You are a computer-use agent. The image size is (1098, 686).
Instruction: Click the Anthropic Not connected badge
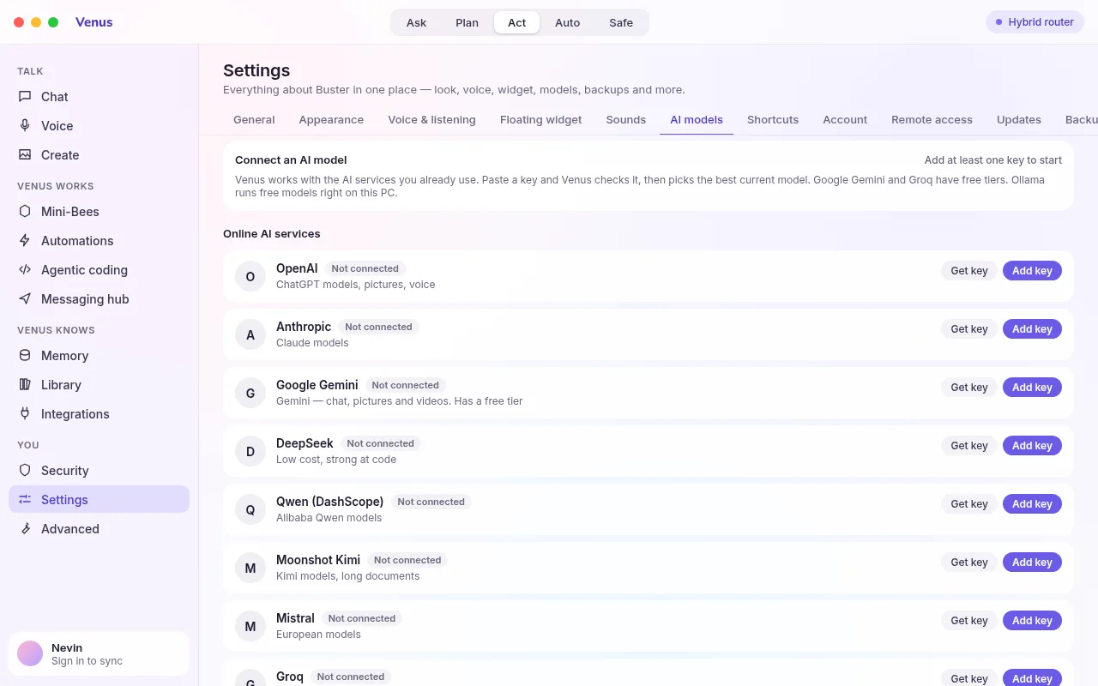coord(378,327)
